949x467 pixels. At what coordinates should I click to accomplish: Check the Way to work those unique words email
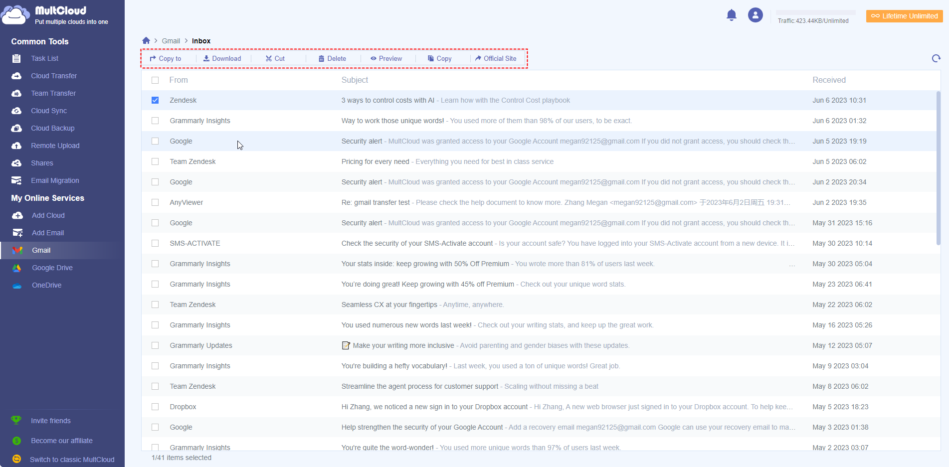pos(155,121)
